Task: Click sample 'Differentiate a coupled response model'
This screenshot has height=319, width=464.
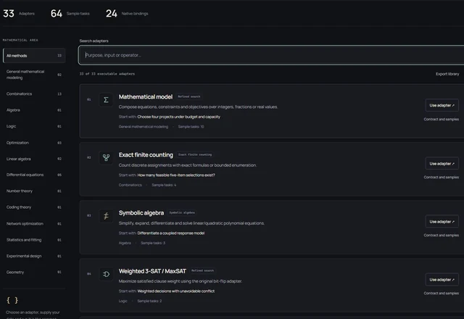Action: (171, 233)
